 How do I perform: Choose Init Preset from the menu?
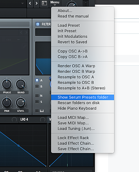(x=67, y=31)
